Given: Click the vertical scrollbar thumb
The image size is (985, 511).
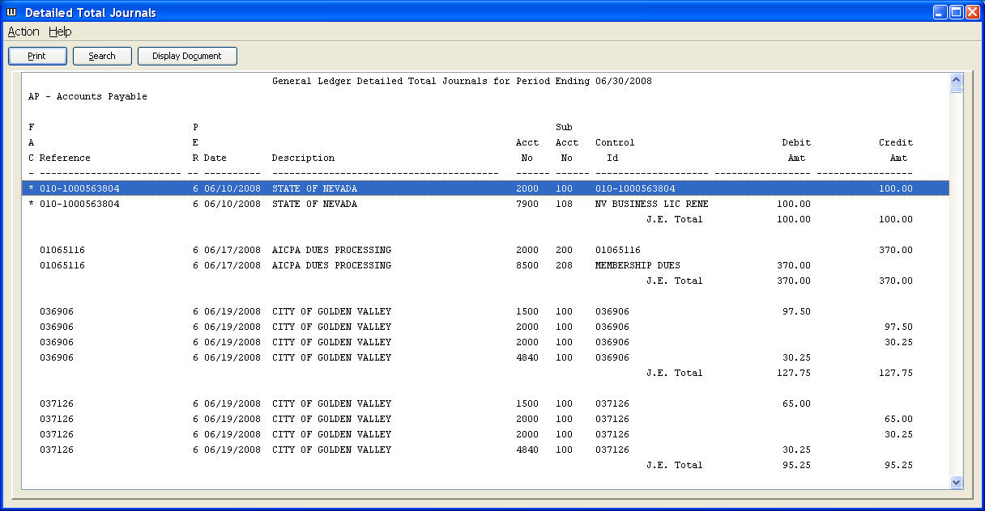Looking at the screenshot, I should pyautogui.click(x=956, y=91).
